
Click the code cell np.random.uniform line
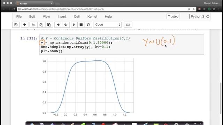(77, 43)
